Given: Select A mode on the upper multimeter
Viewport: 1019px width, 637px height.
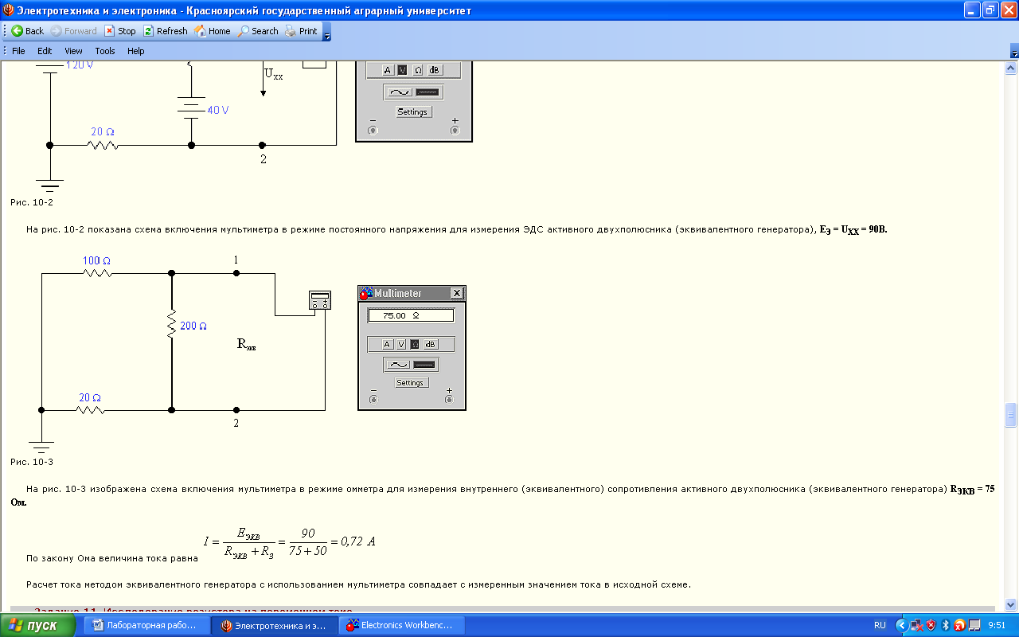Looking at the screenshot, I should 388,70.
